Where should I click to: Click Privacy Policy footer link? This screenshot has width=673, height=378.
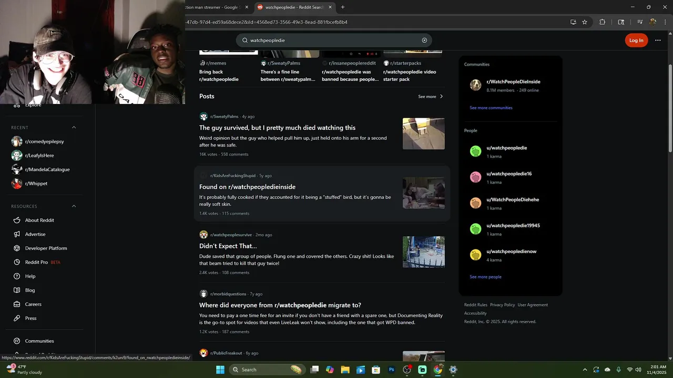[502, 305]
